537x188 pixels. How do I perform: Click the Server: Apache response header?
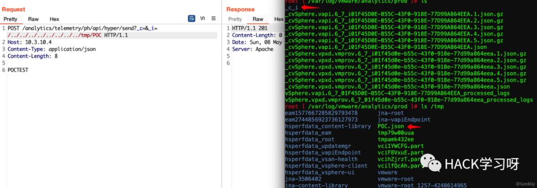[x=253, y=49]
